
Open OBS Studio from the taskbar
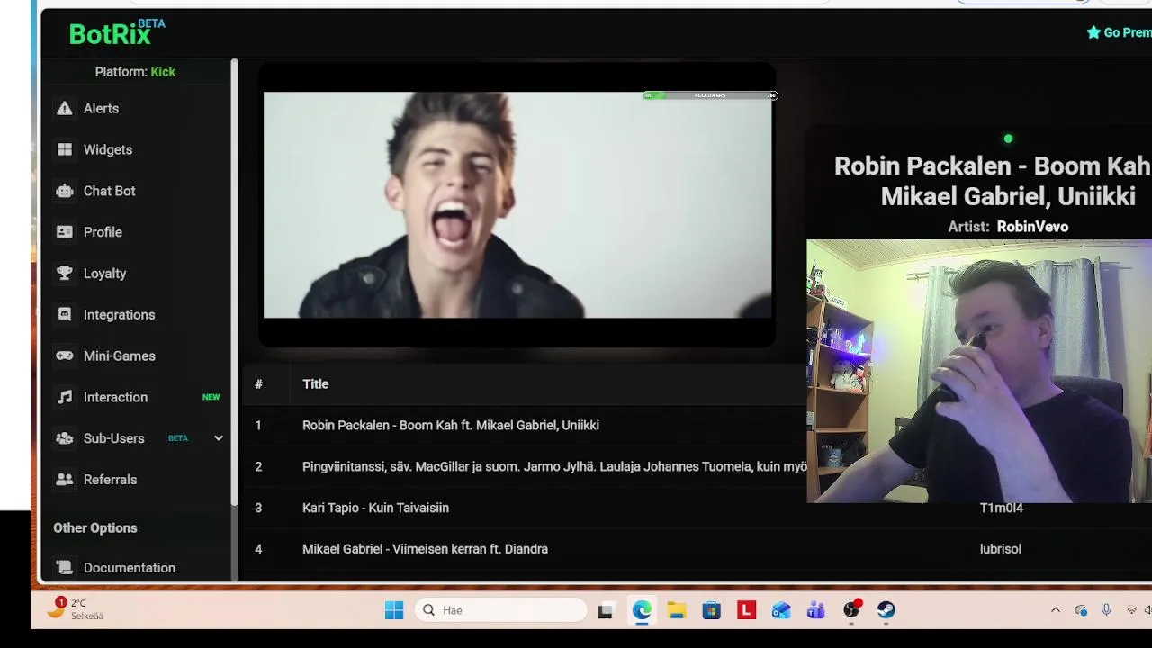[851, 610]
